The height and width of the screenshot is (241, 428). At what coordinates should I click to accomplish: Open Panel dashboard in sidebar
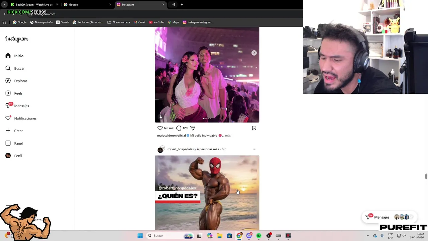[x=14, y=143]
